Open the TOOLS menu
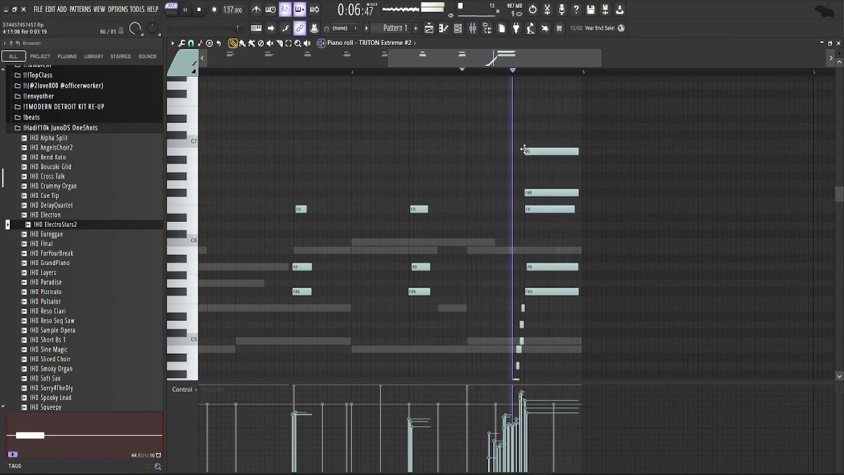This screenshot has height=475, width=844. tap(136, 9)
